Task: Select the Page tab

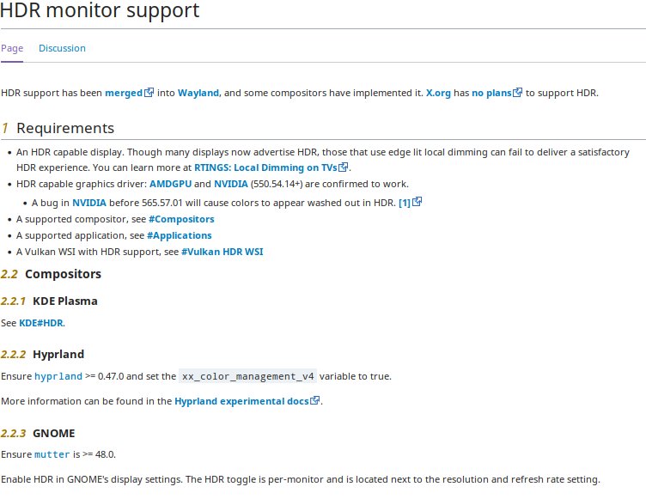Action: [x=12, y=48]
